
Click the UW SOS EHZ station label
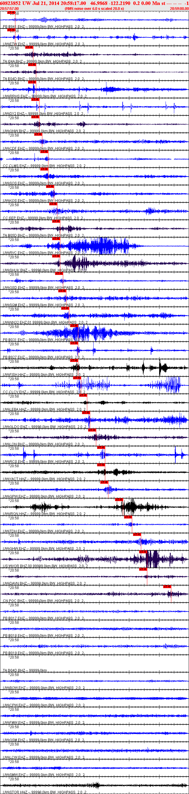14,183
